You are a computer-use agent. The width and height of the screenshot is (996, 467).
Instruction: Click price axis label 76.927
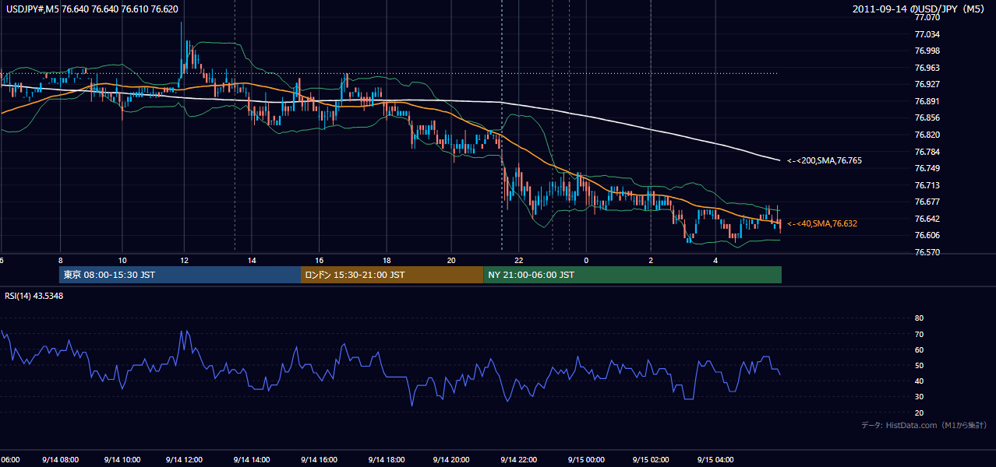click(927, 84)
